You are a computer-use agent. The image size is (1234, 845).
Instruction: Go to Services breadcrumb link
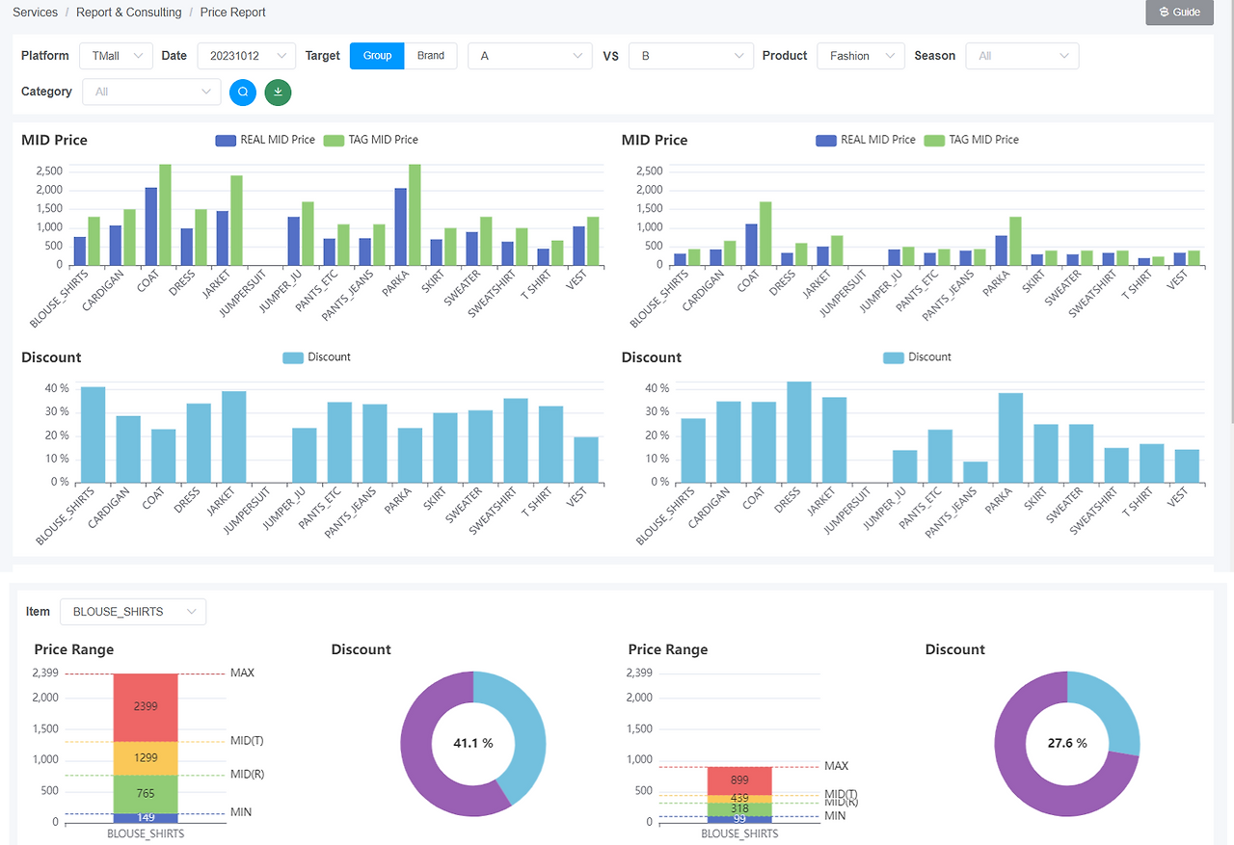point(35,13)
